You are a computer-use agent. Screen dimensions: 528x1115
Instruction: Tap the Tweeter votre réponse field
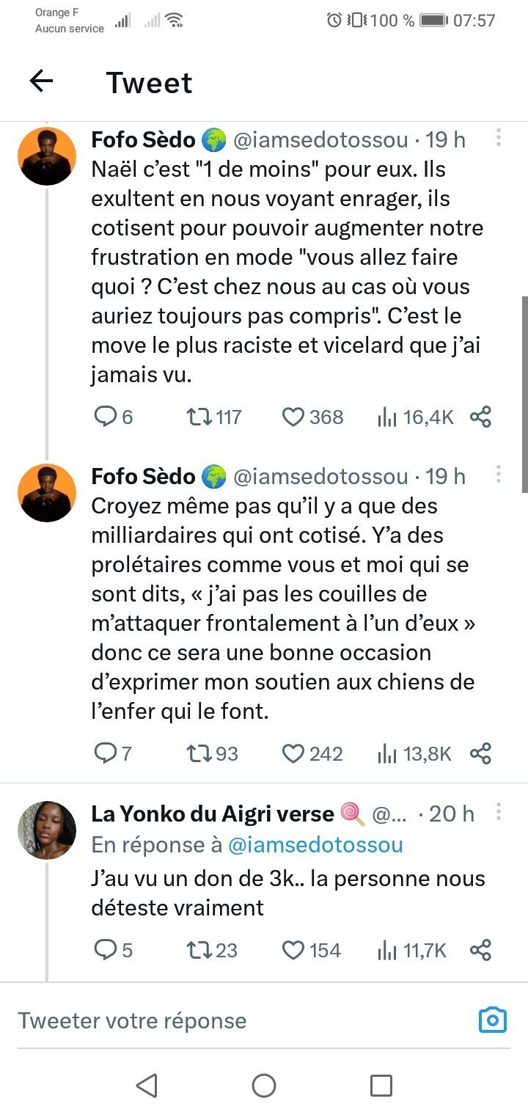pos(242,1020)
